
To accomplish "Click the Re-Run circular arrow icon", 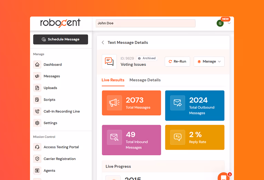I will tap(170, 62).
